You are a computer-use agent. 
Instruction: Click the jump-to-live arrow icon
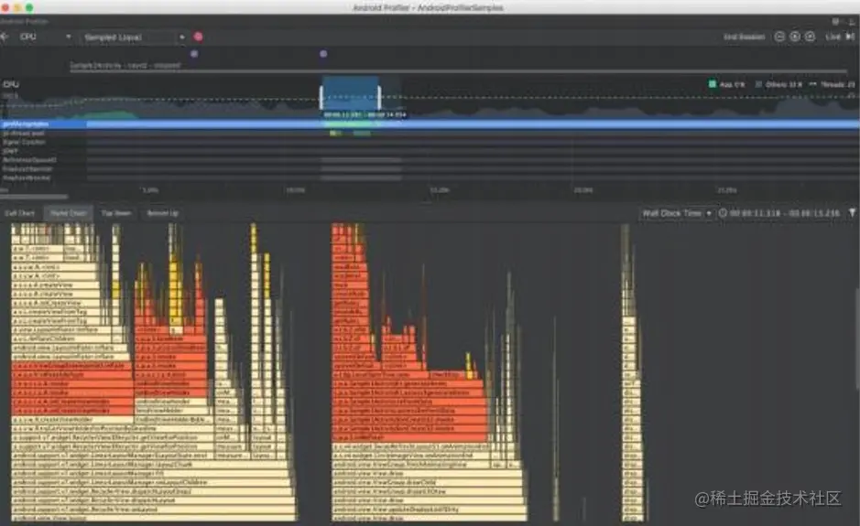pos(850,37)
